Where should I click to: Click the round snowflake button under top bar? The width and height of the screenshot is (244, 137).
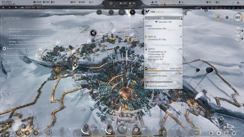click(x=122, y=12)
